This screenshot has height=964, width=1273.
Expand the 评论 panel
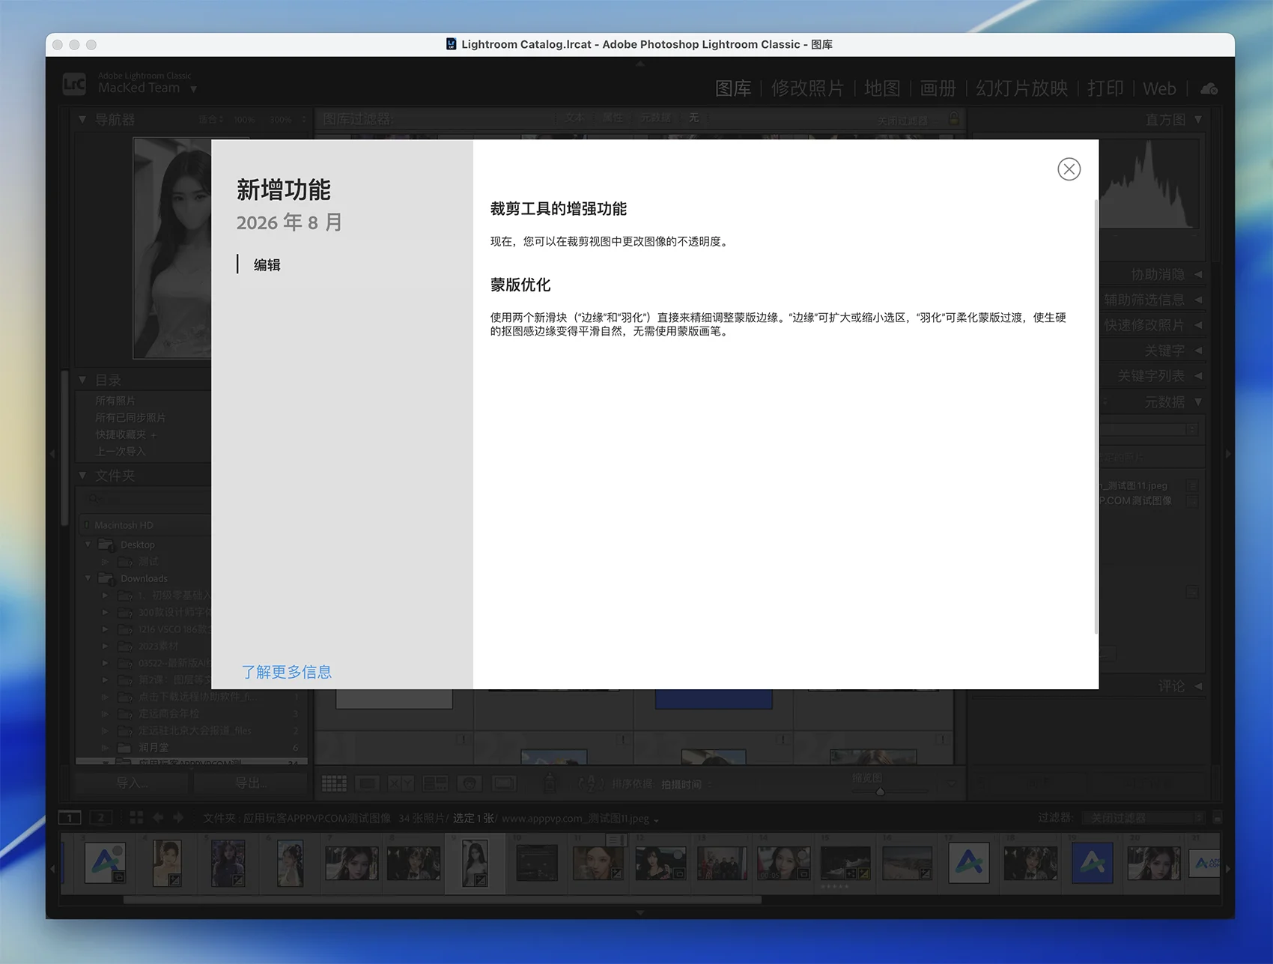[x=1198, y=686]
